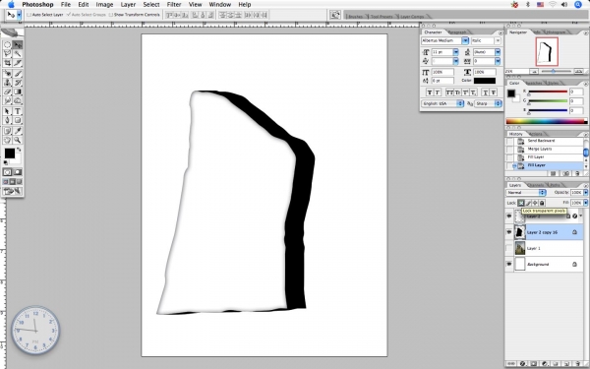
Task: Select the Brush tool
Action: 18,74
